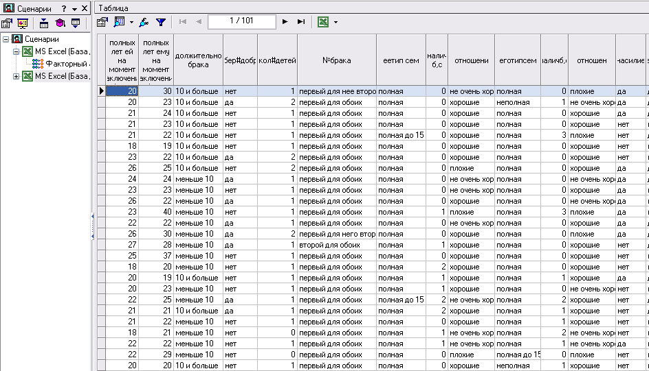
Task: Go to next record button
Action: (x=285, y=22)
